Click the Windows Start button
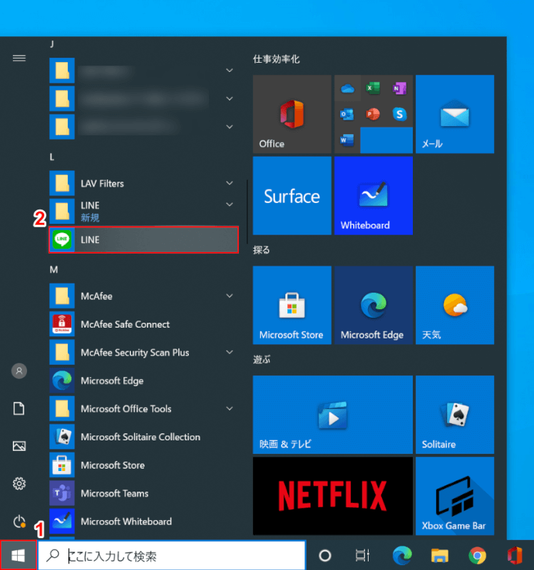 click(18, 555)
